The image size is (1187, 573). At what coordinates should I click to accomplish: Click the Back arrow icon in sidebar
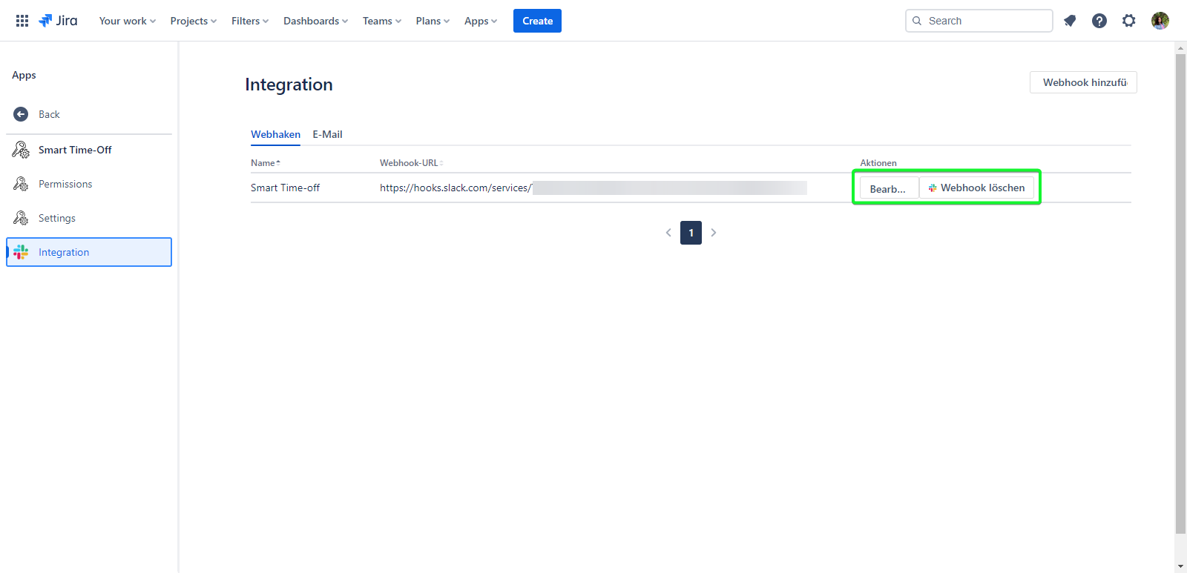(21, 114)
